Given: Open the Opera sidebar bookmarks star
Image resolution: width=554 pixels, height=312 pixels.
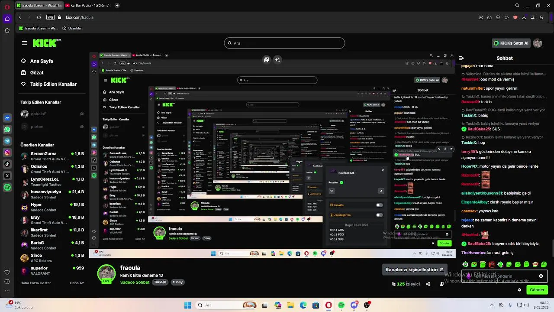Looking at the screenshot, I should [7, 30].
